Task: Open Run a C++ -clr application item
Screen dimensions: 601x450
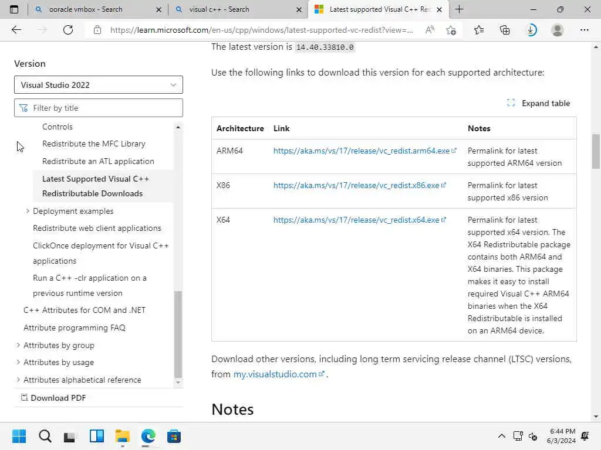Action: click(90, 285)
